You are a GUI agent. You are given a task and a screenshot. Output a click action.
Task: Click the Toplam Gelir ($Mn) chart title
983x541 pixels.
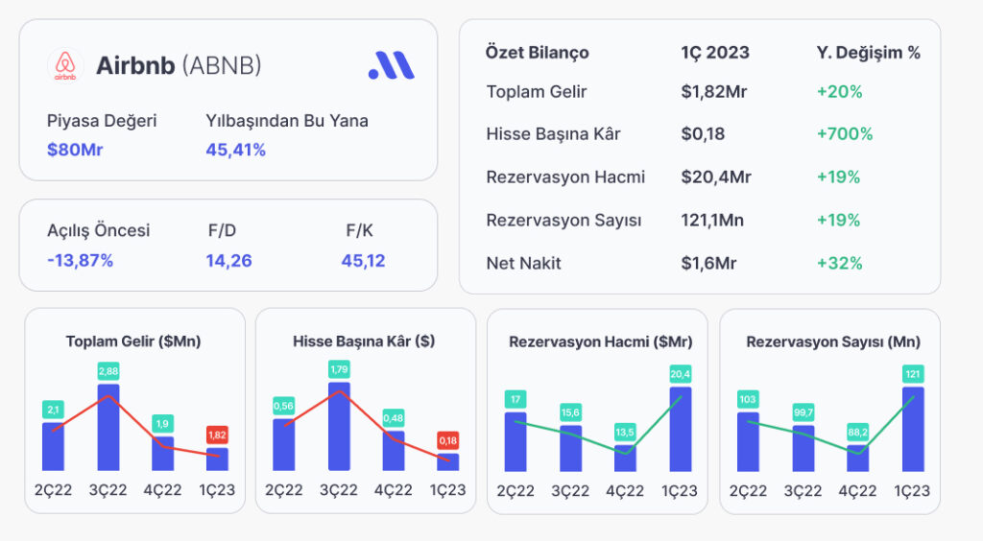pos(133,341)
